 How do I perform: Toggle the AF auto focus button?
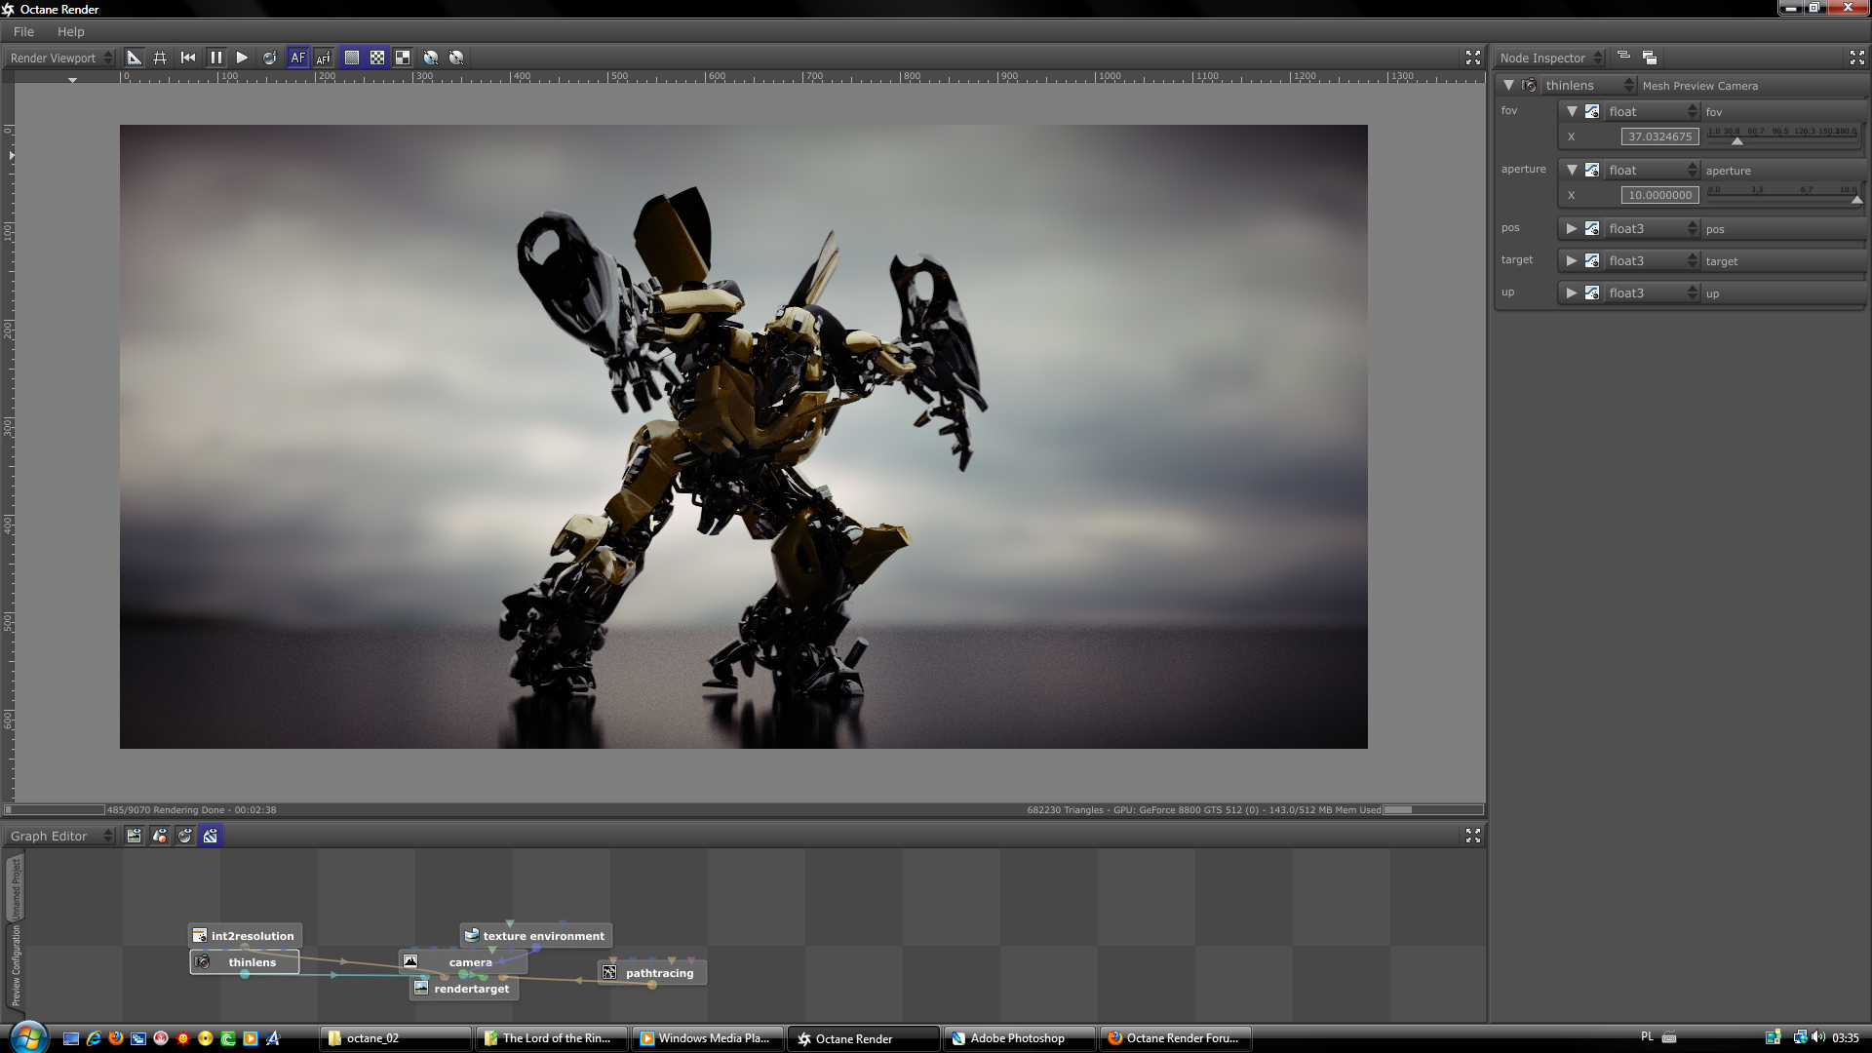pos(298,58)
